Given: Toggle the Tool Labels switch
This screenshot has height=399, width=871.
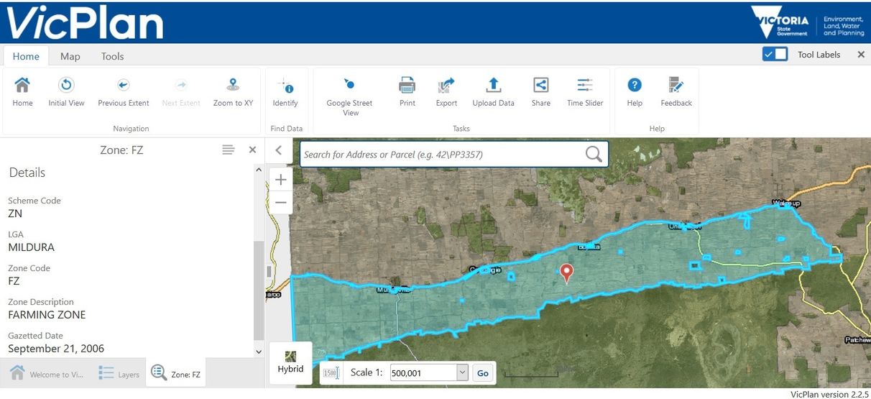Looking at the screenshot, I should coord(775,55).
